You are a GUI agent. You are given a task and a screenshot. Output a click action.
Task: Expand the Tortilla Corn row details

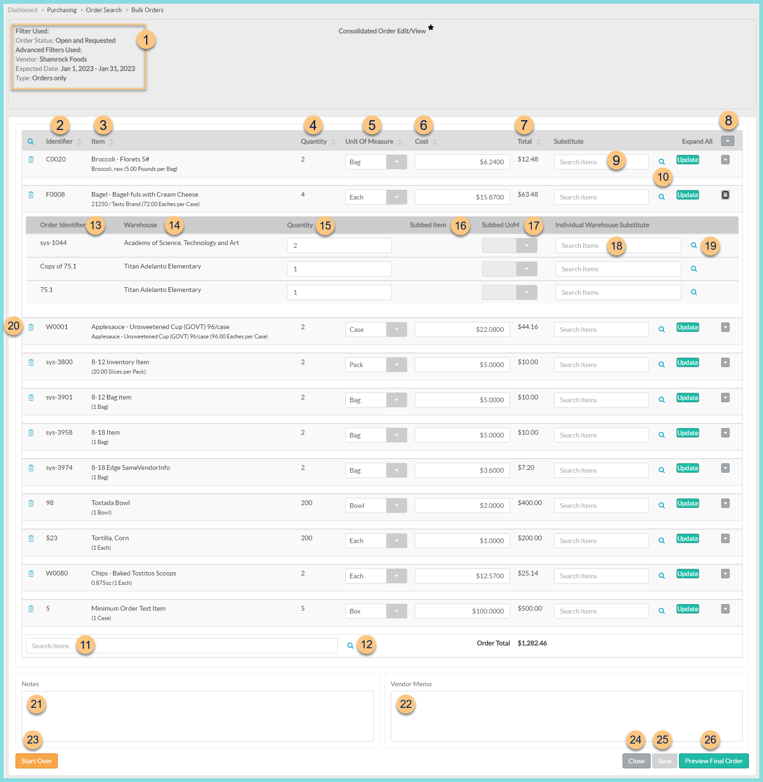725,538
